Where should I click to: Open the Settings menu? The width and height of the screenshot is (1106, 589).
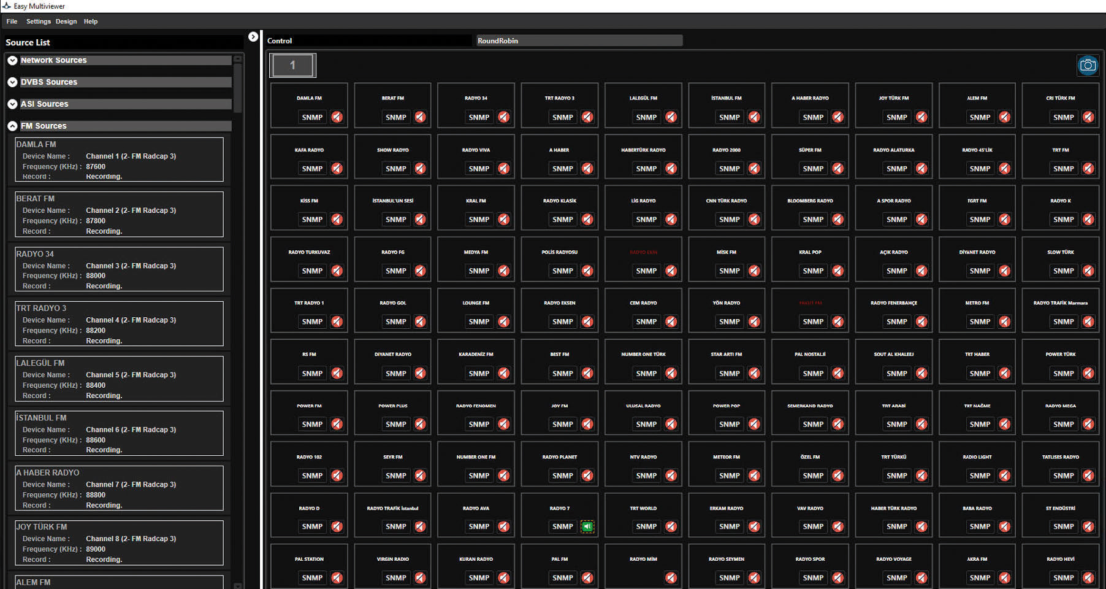pos(39,21)
